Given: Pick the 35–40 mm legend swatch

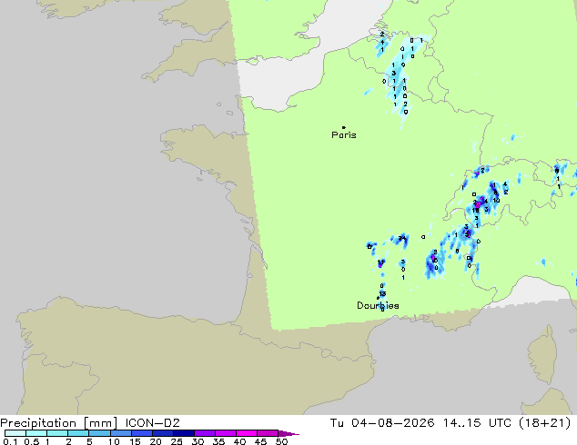Looking at the screenshot, I should coord(225,433).
